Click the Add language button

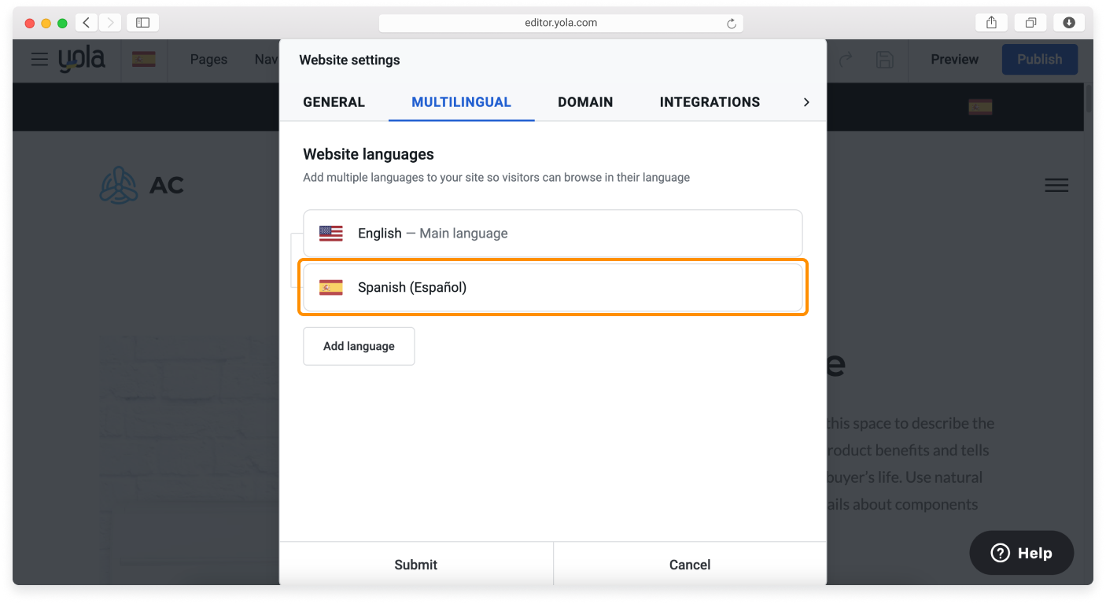tap(359, 346)
